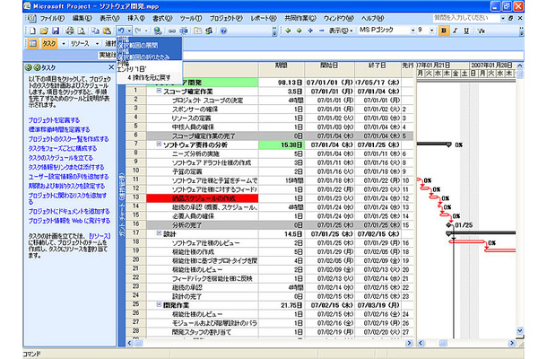
Task: Click the Save disk icon
Action: pyautogui.click(x=56, y=31)
